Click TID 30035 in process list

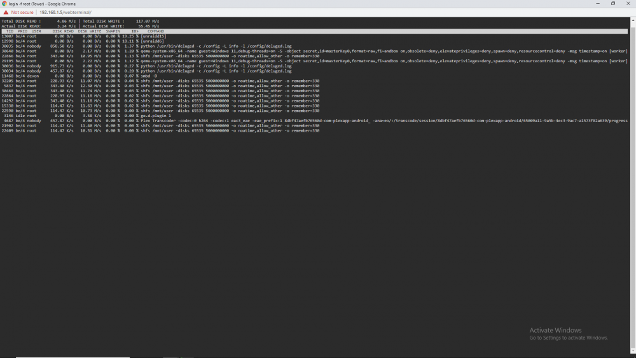tap(7, 46)
